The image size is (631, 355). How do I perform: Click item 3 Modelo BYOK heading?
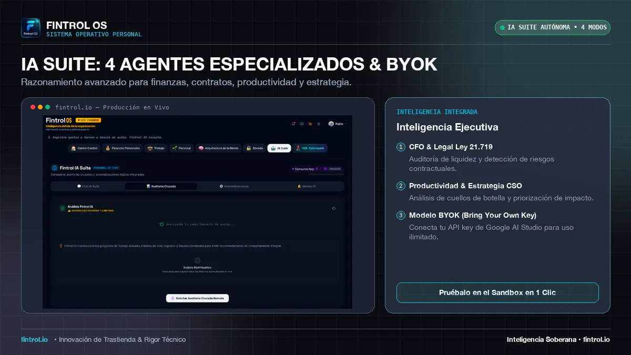[473, 215]
